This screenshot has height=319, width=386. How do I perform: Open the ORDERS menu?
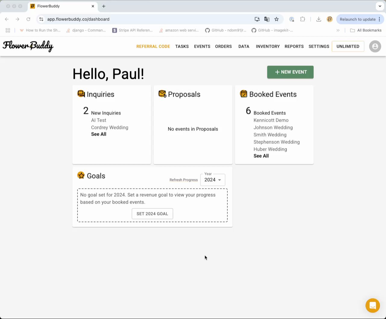223,46
